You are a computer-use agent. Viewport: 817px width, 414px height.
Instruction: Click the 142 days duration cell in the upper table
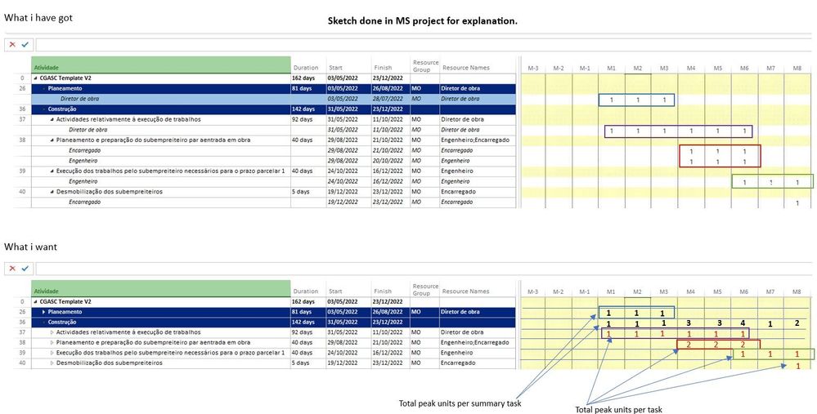coord(308,109)
